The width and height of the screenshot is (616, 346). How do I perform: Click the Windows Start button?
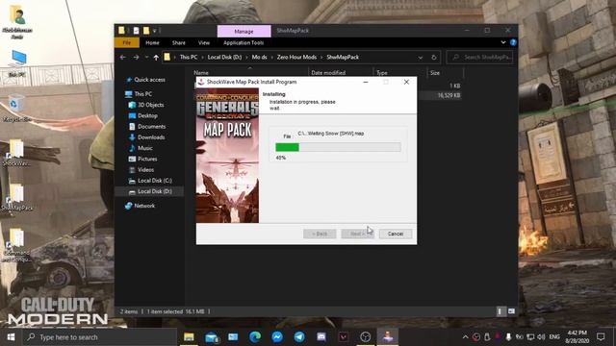[x=11, y=337]
